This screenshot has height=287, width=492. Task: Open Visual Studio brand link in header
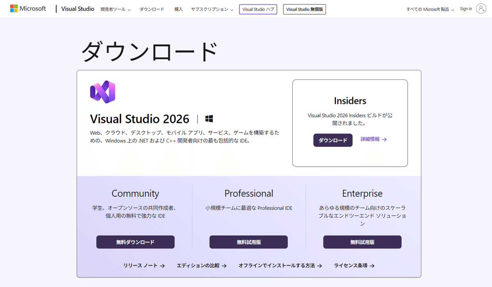coord(77,9)
